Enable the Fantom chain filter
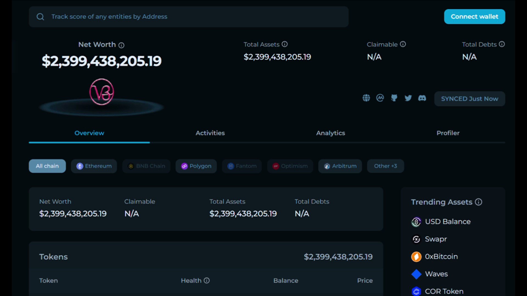Image resolution: width=527 pixels, height=296 pixels. point(242,166)
